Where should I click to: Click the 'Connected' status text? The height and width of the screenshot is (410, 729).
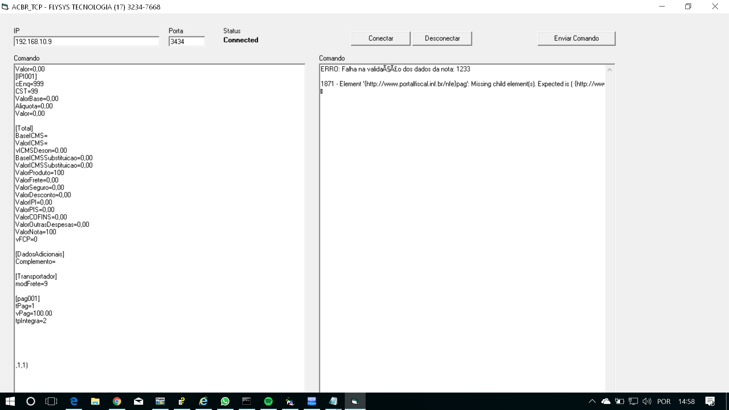coord(241,40)
